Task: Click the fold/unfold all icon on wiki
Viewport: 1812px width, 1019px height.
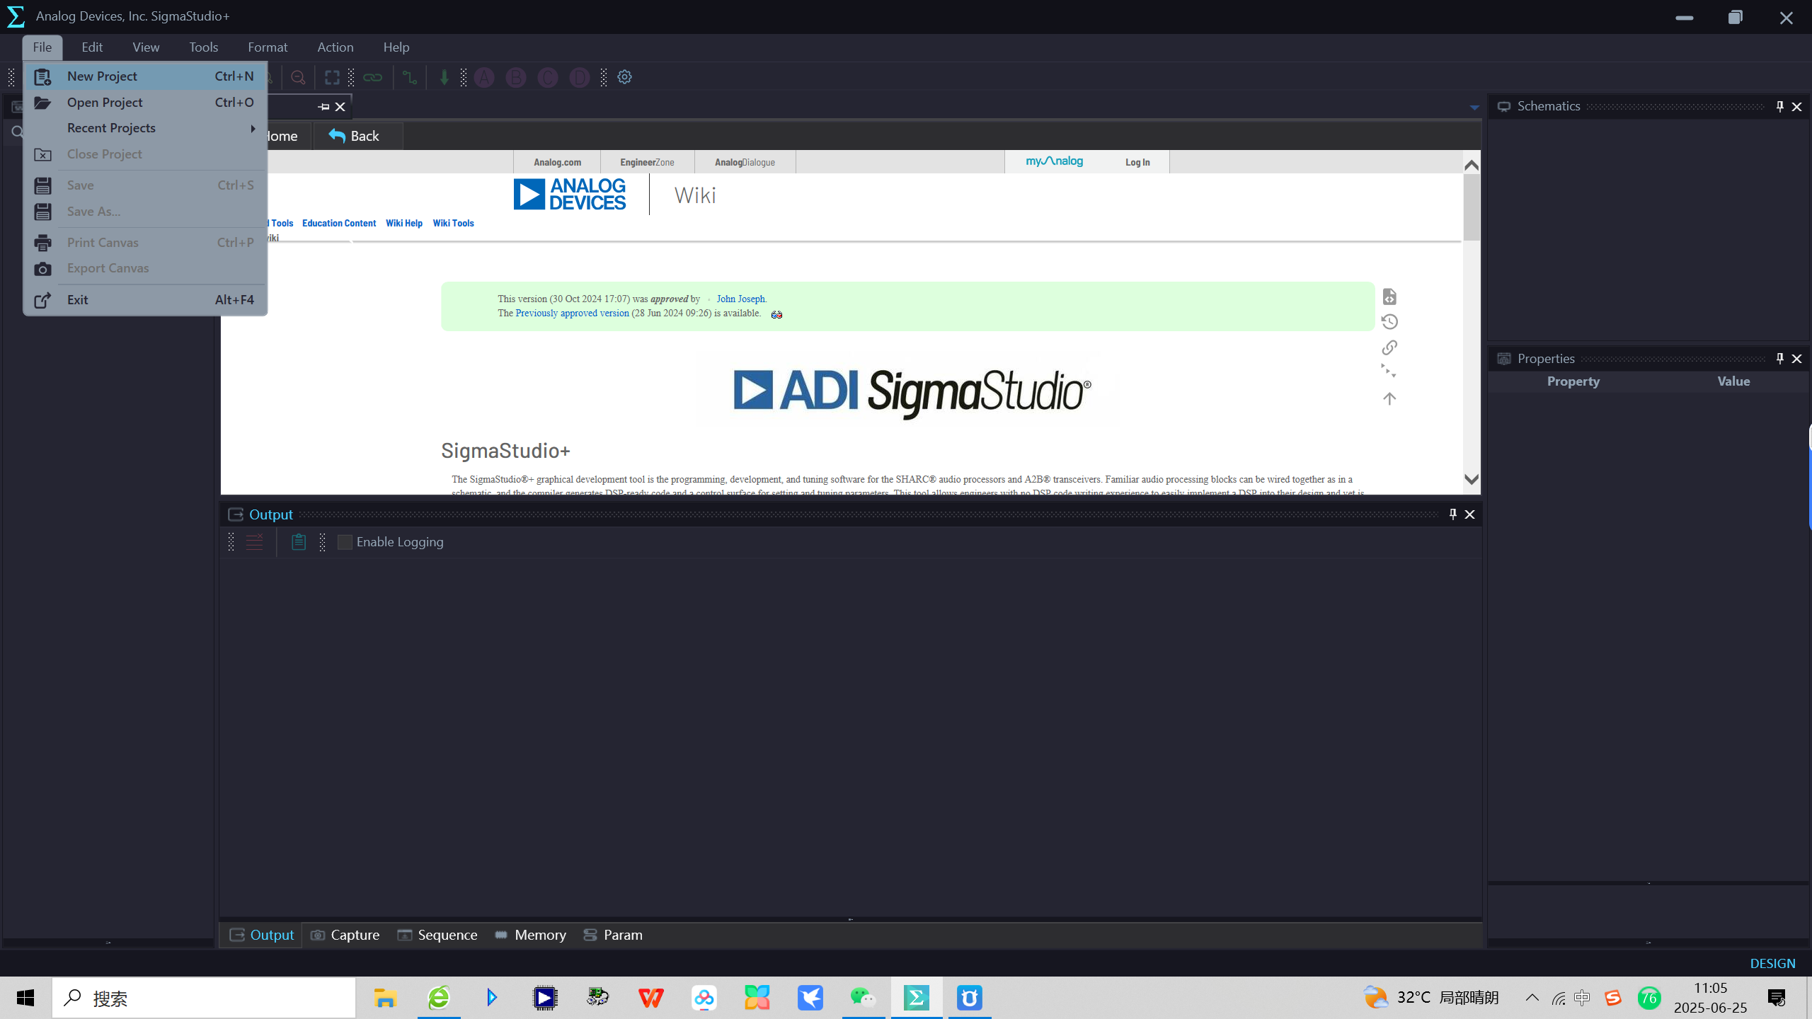Action: pos(1389,372)
